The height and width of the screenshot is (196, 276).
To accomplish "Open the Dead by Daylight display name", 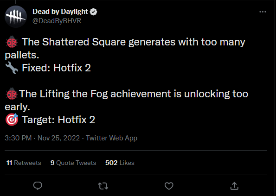I will coord(60,12).
